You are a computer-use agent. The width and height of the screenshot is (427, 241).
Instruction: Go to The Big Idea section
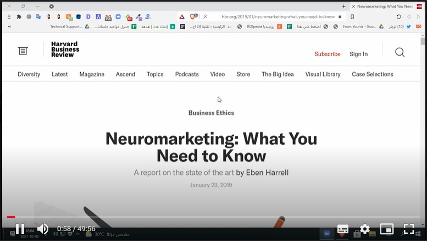[278, 74]
